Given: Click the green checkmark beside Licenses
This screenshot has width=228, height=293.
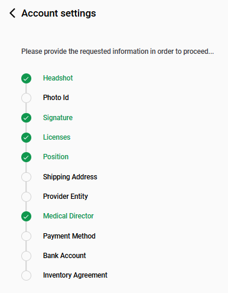Looking at the screenshot, I should pyautogui.click(x=26, y=137).
